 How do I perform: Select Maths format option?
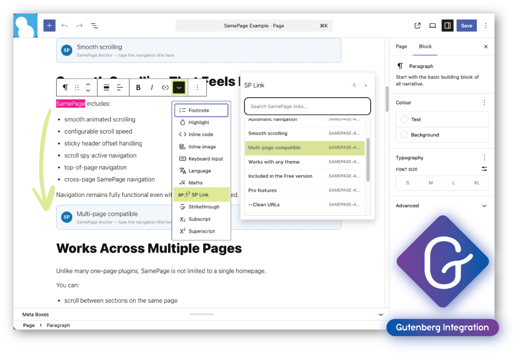[x=201, y=182]
